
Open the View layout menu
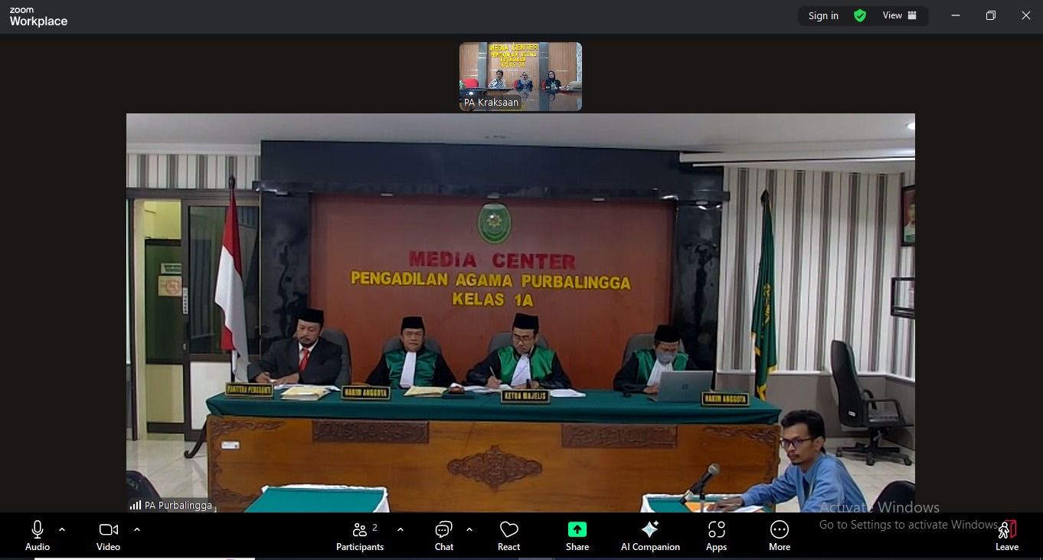pos(899,15)
